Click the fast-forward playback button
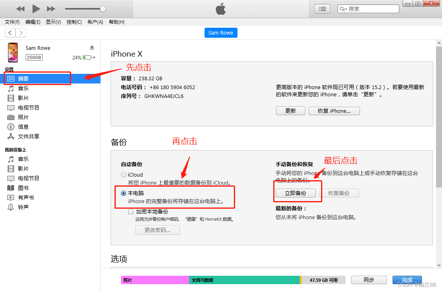This screenshot has width=442, height=291. point(51,9)
